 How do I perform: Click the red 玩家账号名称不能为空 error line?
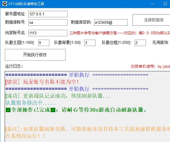tap(42, 82)
